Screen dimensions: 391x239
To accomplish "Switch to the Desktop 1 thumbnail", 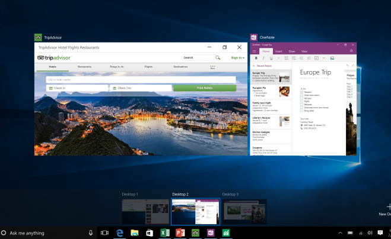I will tap(145, 211).
